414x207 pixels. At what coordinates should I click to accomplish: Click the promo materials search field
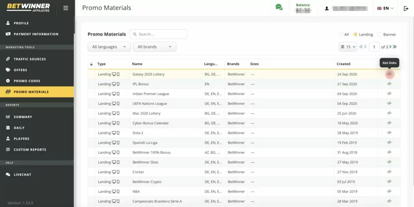click(x=161, y=34)
